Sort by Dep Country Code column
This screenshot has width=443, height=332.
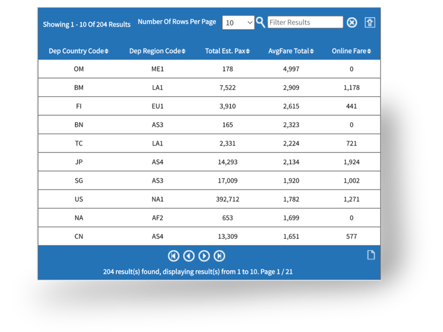click(x=79, y=51)
